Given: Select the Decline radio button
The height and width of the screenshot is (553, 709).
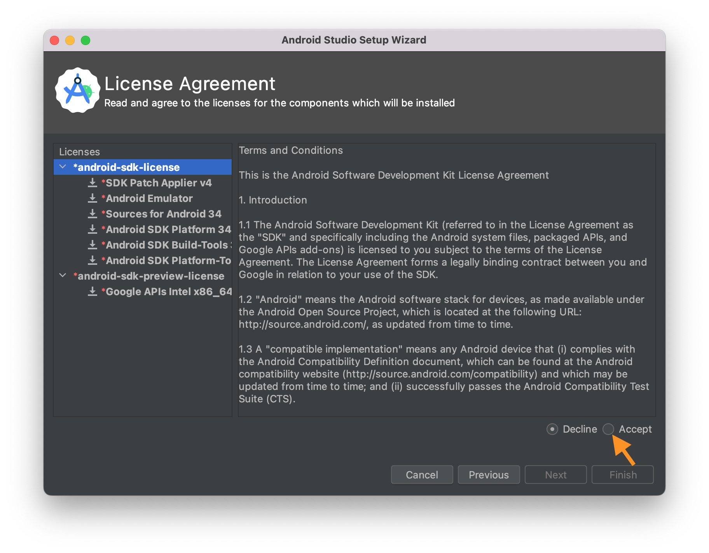Looking at the screenshot, I should click(552, 429).
